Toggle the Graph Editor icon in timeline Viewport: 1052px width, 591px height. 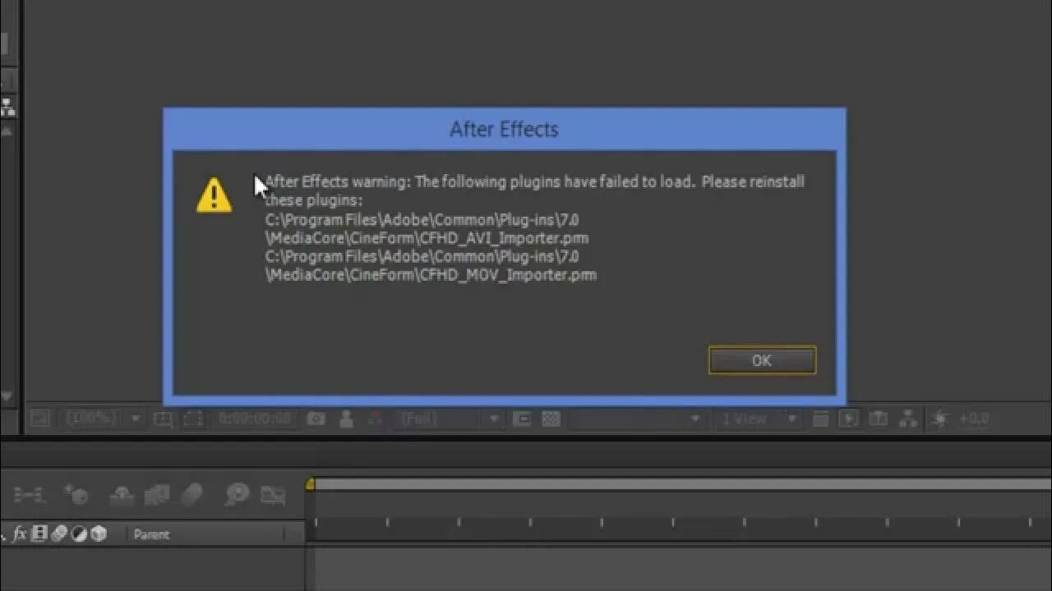(273, 494)
